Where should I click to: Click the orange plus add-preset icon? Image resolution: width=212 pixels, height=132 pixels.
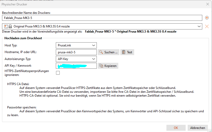point(207,18)
